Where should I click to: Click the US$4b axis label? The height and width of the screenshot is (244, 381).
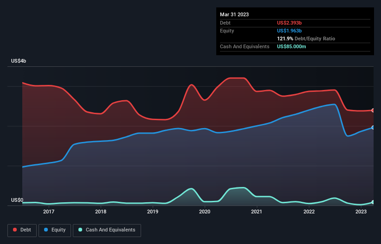(x=19, y=61)
